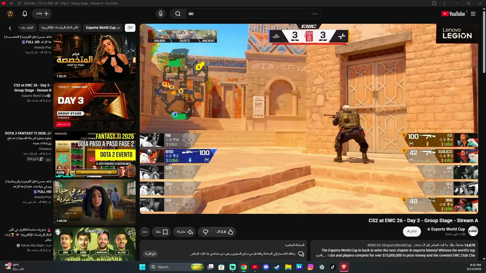
Task: Click the Create button with plus icon
Action: tap(42, 14)
